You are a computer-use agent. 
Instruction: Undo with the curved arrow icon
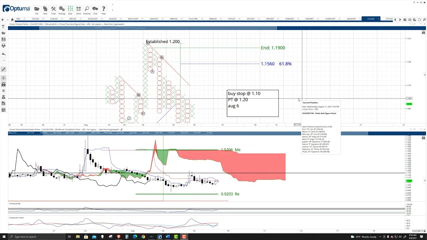tap(3, 54)
